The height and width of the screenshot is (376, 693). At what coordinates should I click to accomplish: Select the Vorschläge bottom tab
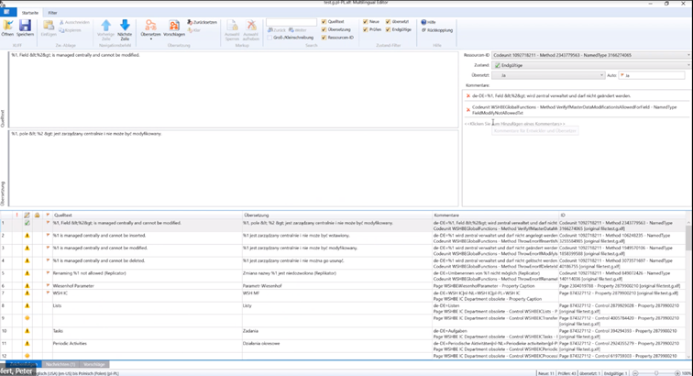point(94,364)
